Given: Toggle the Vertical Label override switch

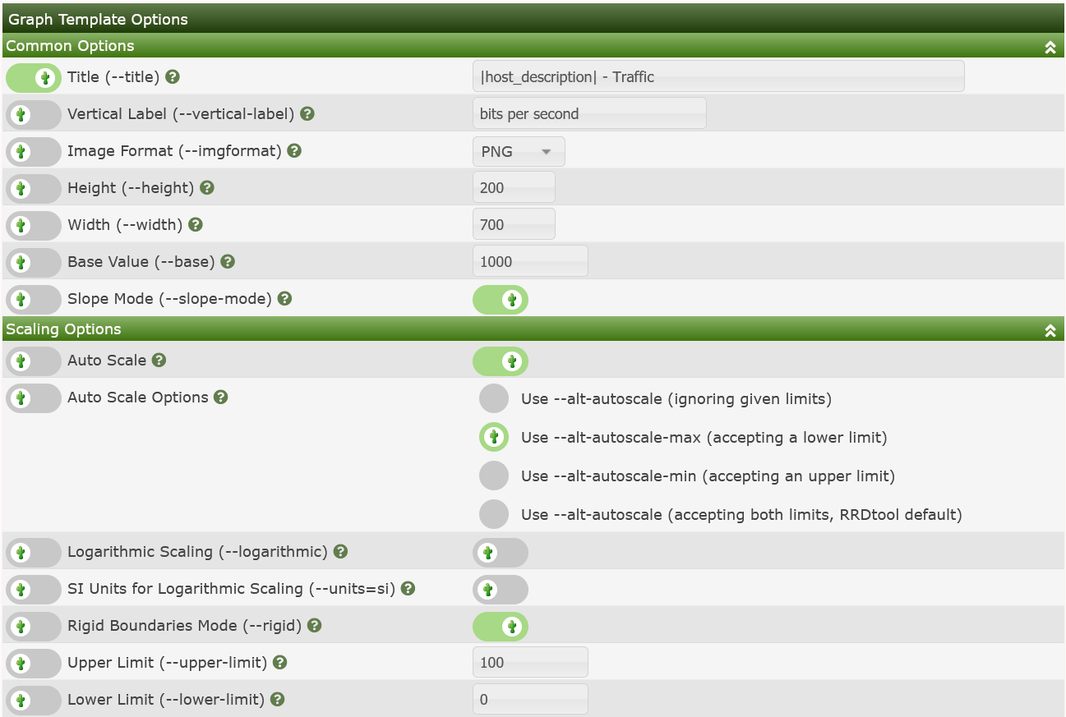Looking at the screenshot, I should pyautogui.click(x=33, y=114).
